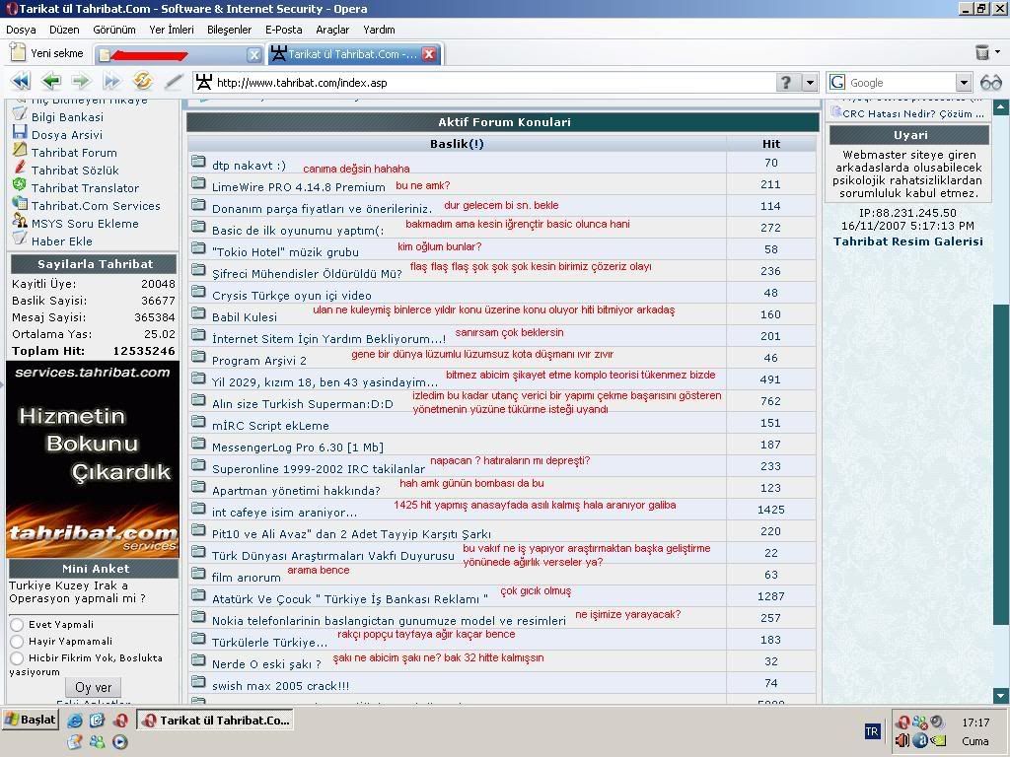This screenshot has height=757, width=1010.
Task: Select Hicbir Fikrim Yok, Boslukta yasiyorum option
Action: (x=18, y=657)
